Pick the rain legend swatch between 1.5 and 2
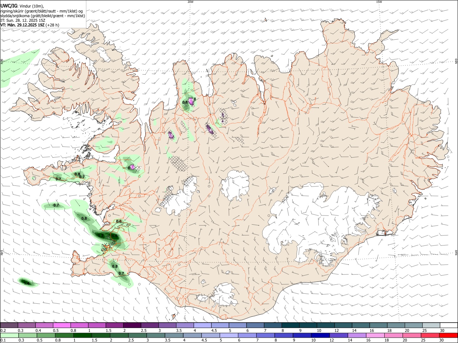458x343 pixels. point(100,335)
